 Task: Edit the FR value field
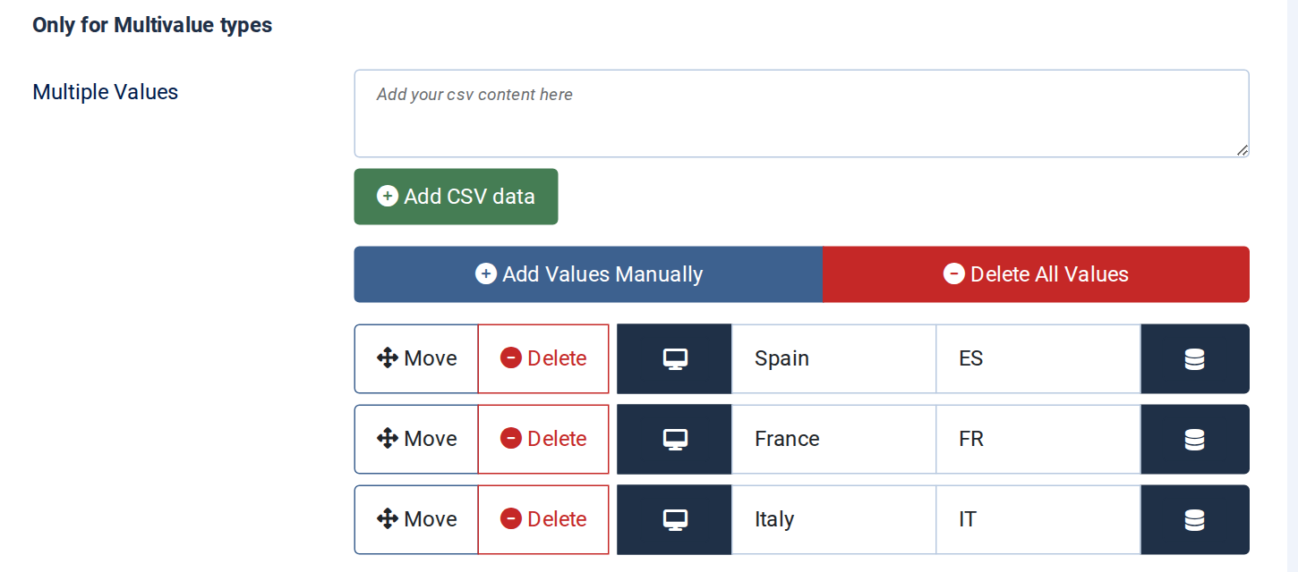click(1038, 439)
